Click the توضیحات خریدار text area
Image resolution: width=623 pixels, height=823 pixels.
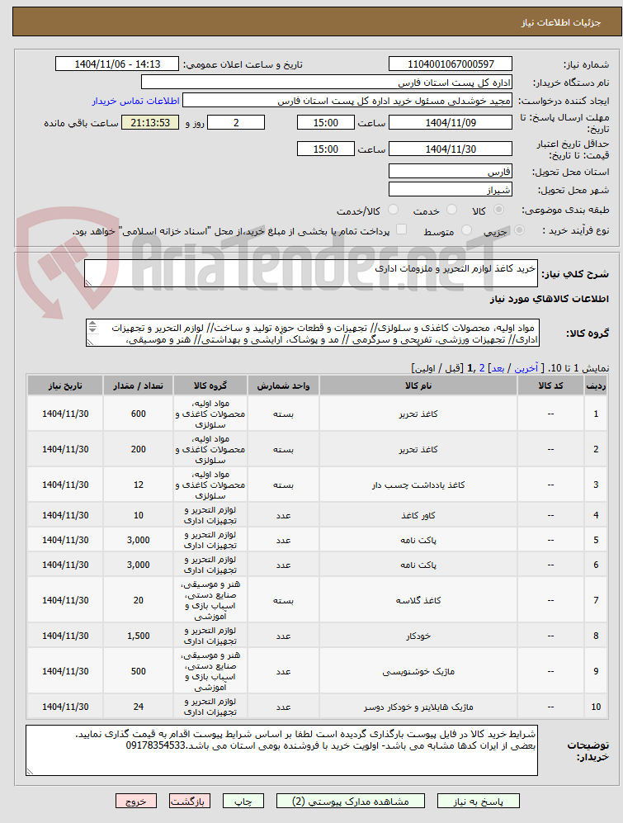[x=282, y=750]
